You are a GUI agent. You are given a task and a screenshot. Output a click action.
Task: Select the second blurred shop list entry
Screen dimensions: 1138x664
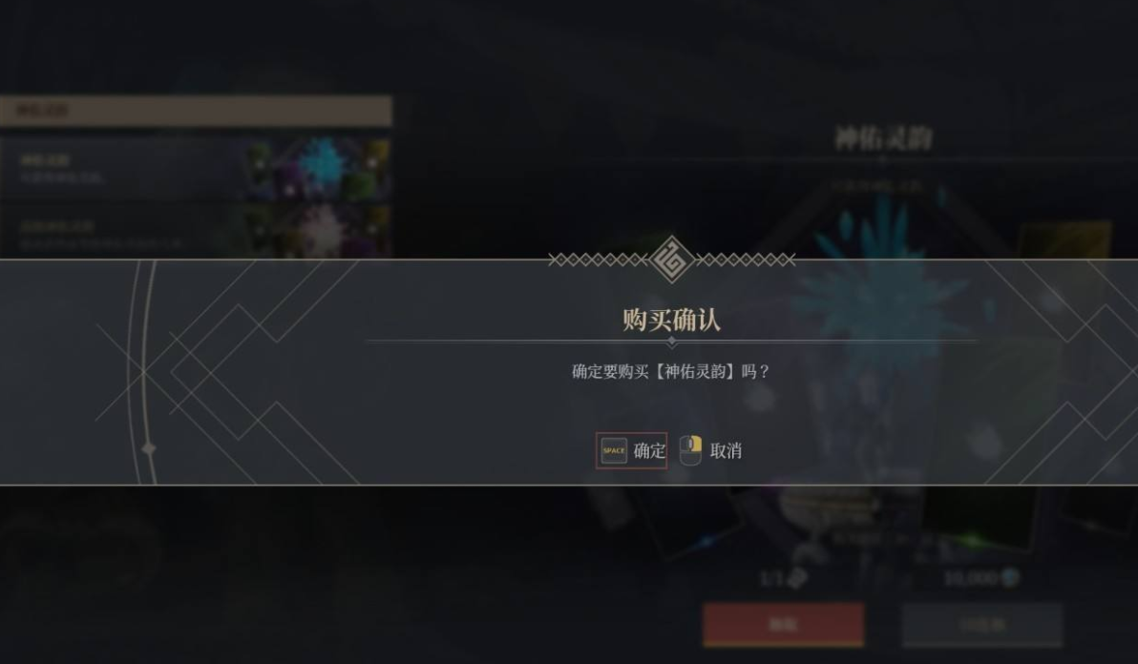[196, 231]
